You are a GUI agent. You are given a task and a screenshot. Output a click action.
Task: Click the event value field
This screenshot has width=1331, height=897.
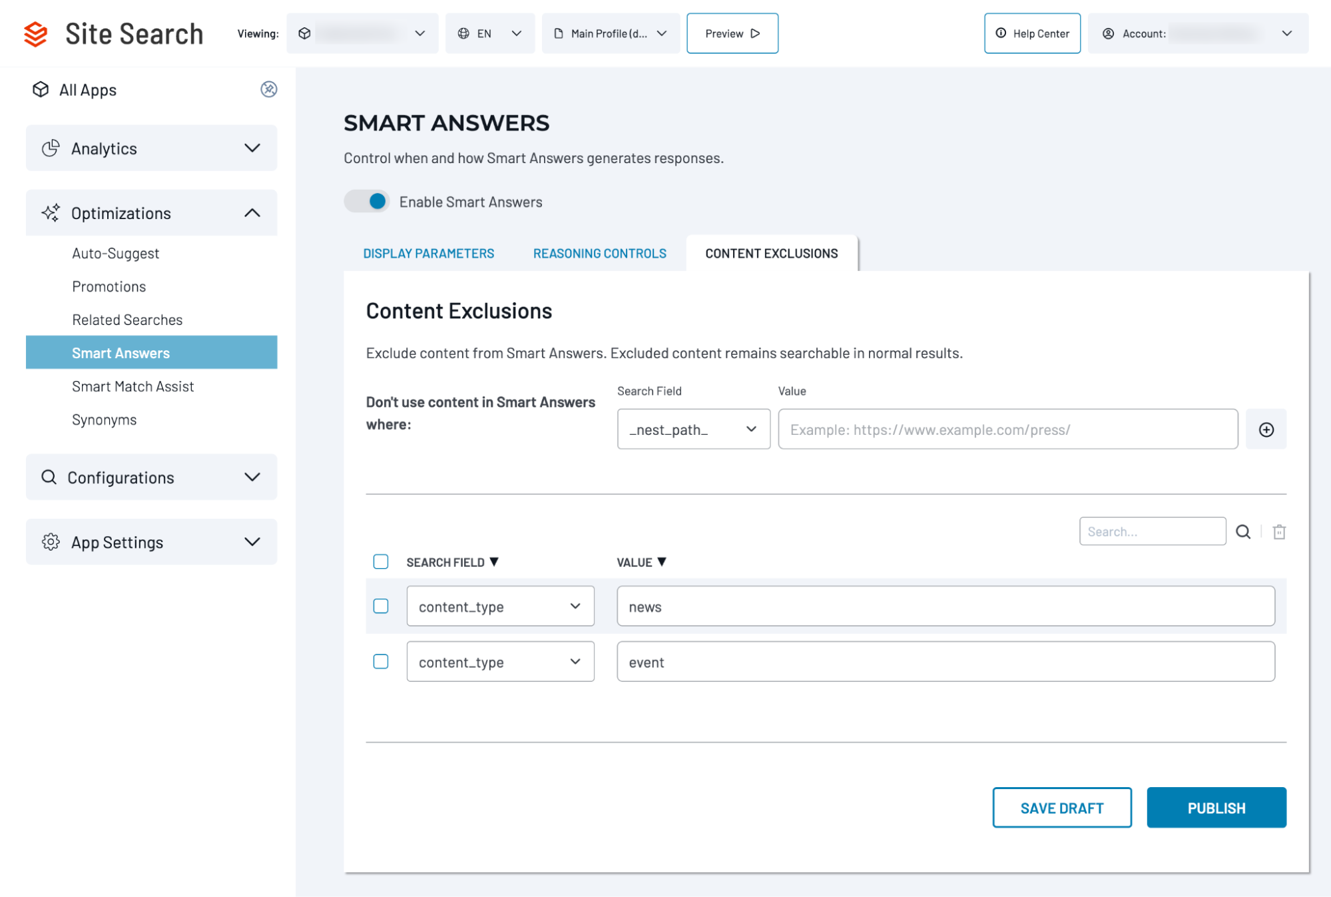945,661
